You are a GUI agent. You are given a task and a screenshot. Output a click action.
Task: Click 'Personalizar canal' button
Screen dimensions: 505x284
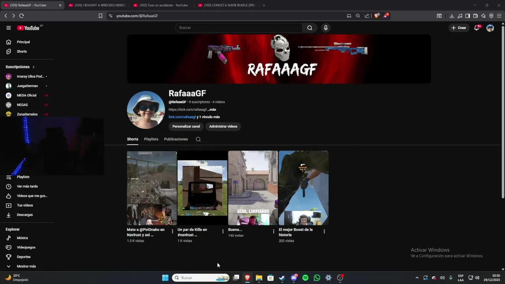pos(186,127)
